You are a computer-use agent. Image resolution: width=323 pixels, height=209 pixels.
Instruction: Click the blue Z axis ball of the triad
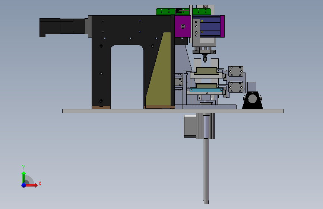click(23, 185)
